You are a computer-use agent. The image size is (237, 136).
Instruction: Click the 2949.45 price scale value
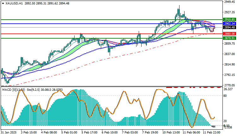click(229, 2)
